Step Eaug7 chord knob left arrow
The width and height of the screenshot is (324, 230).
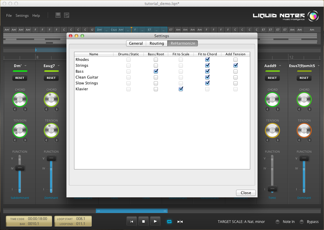[46, 109]
